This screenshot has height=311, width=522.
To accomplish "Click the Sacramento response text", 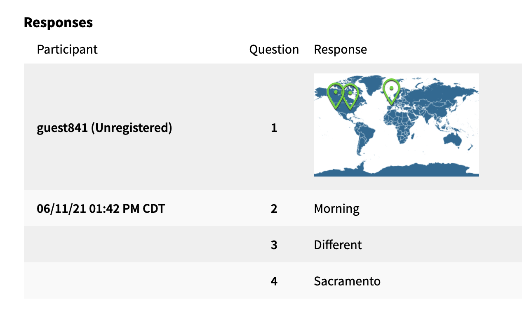I will coord(347,281).
